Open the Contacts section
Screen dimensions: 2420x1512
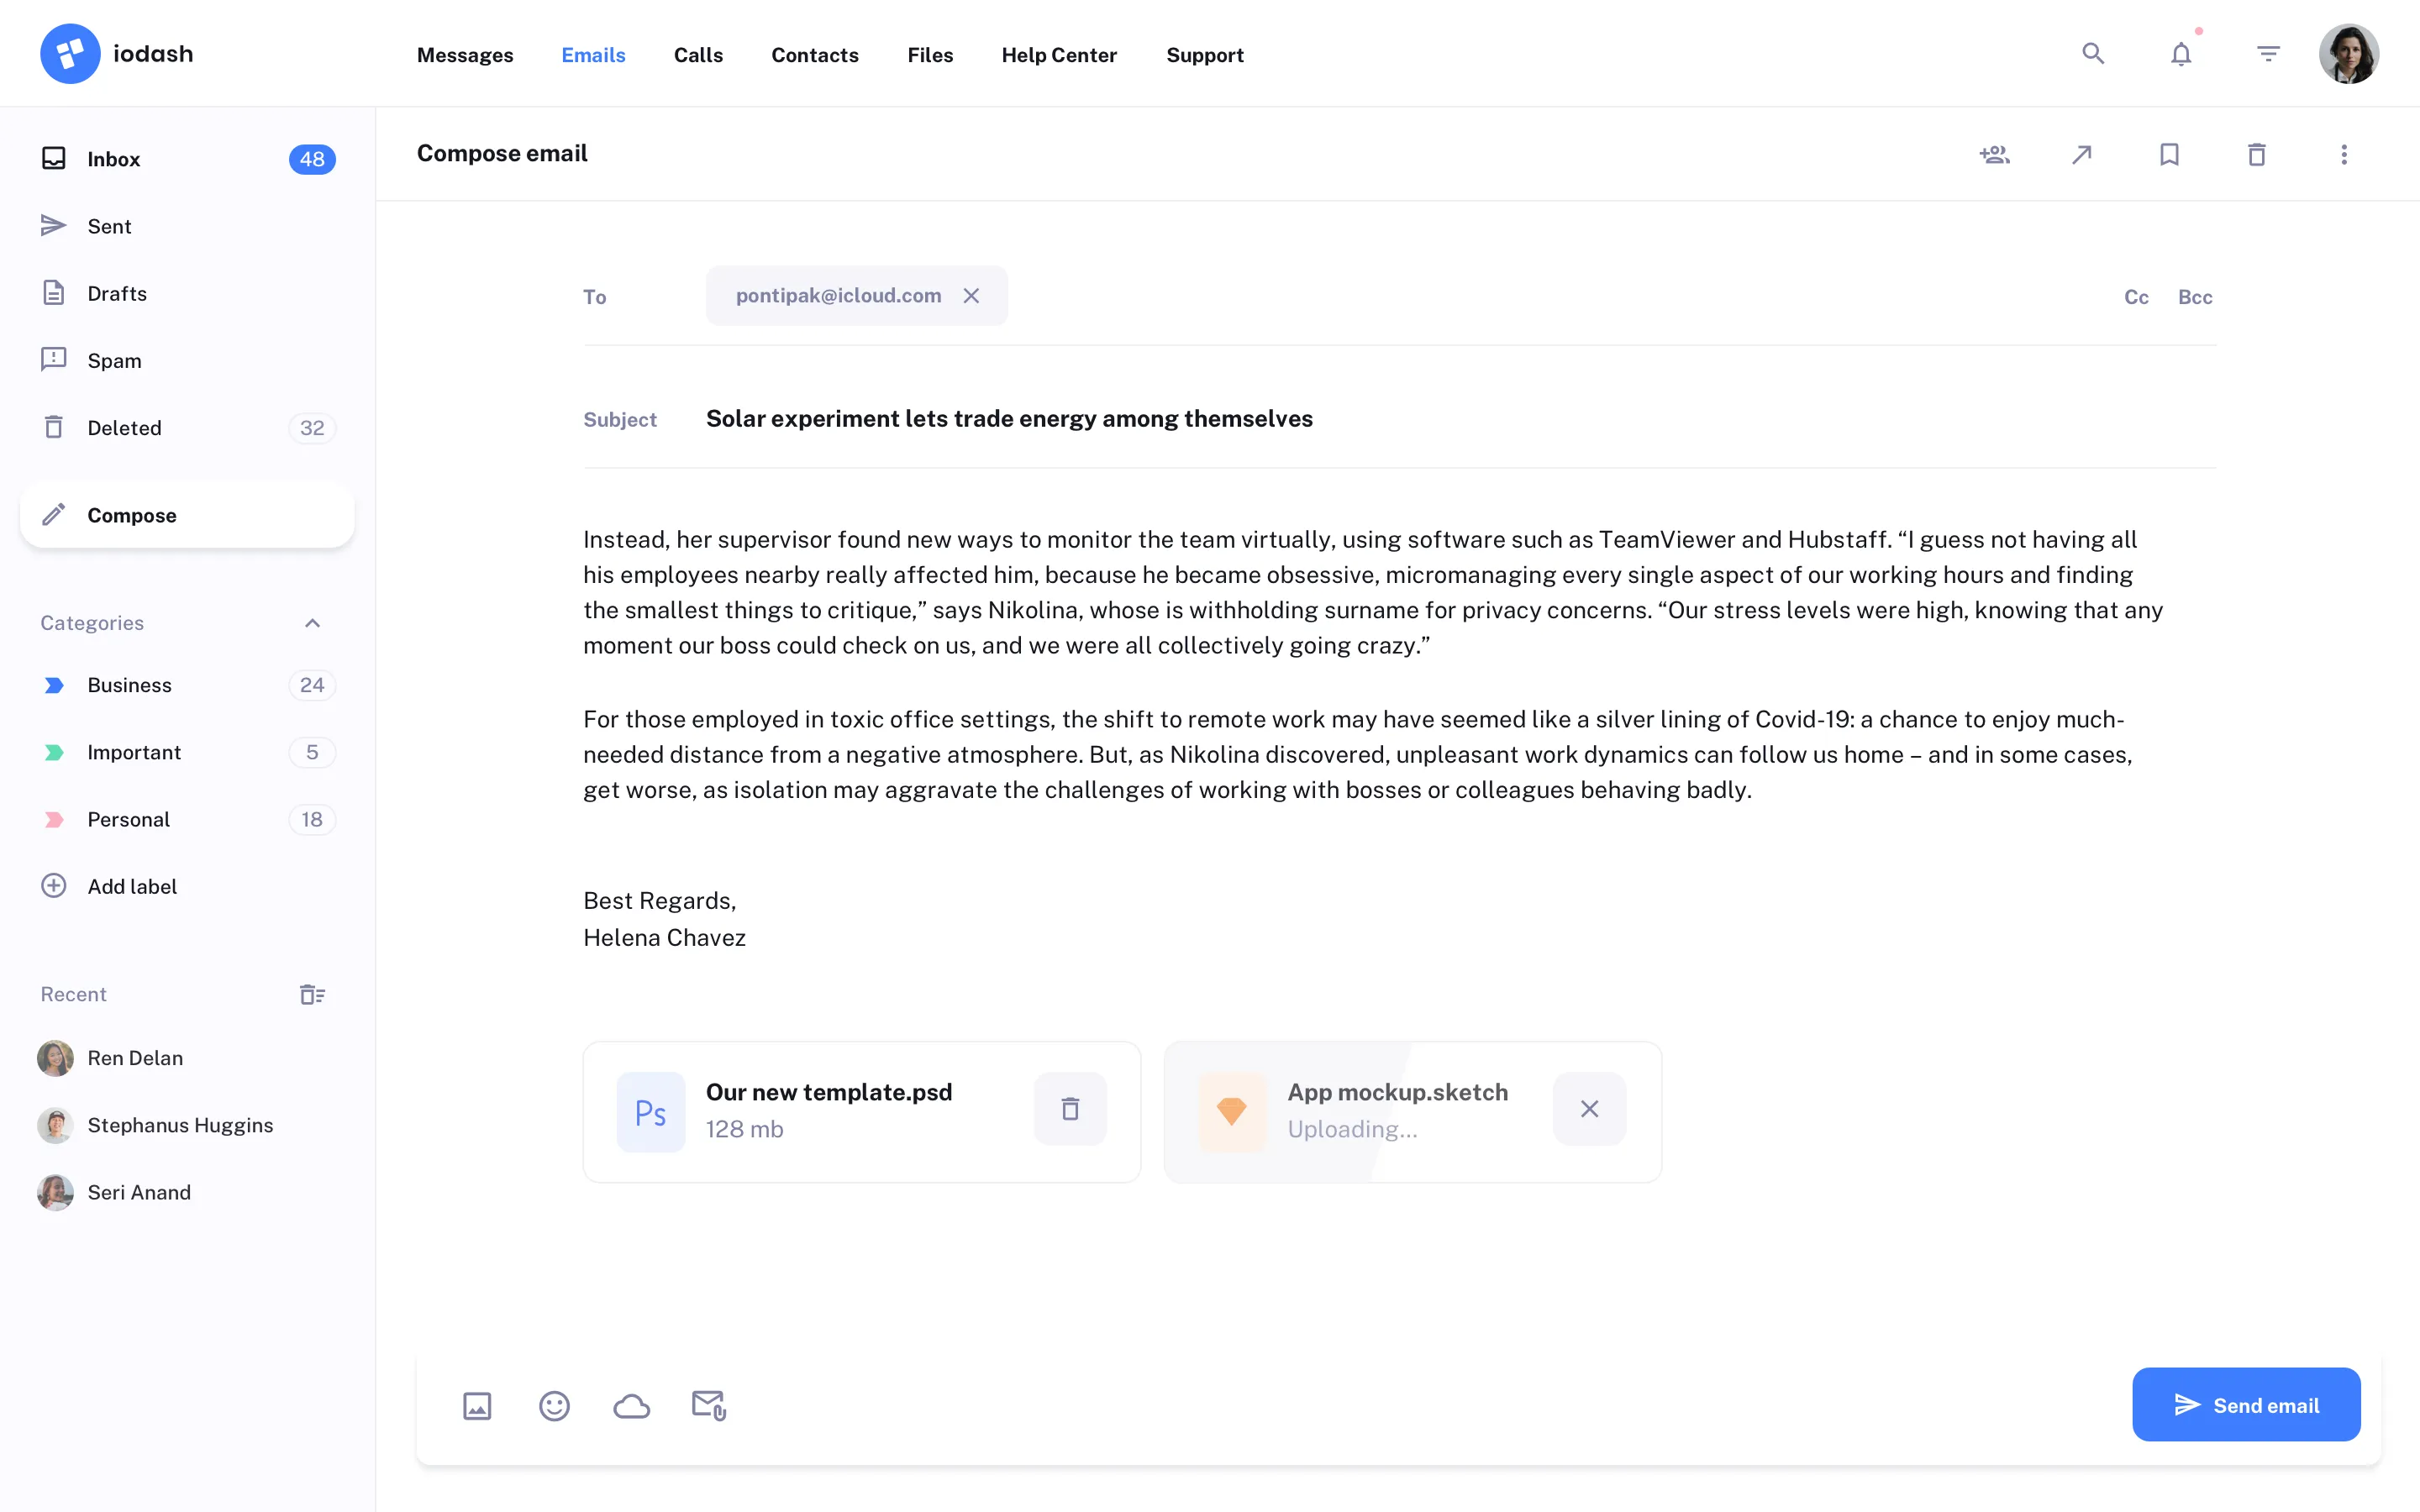click(814, 55)
